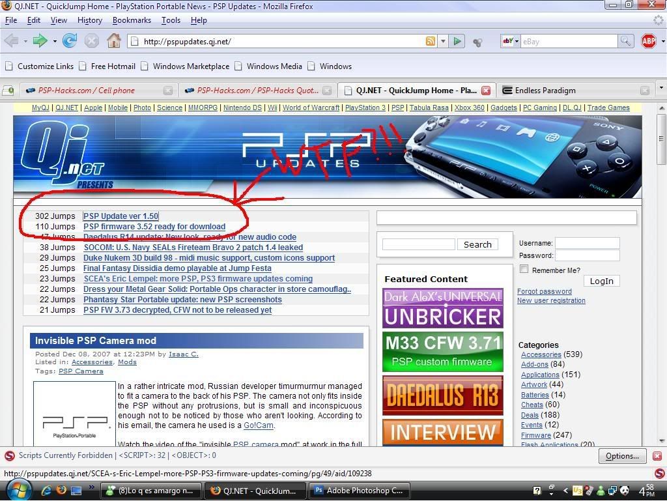Open the Tools menu
Screen dimensions: 667x501
171,20
